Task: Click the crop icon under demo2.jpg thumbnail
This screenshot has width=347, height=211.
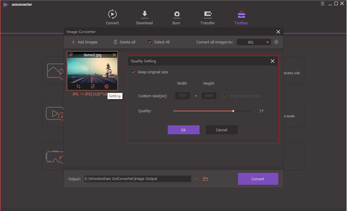Action: pyautogui.click(x=79, y=86)
